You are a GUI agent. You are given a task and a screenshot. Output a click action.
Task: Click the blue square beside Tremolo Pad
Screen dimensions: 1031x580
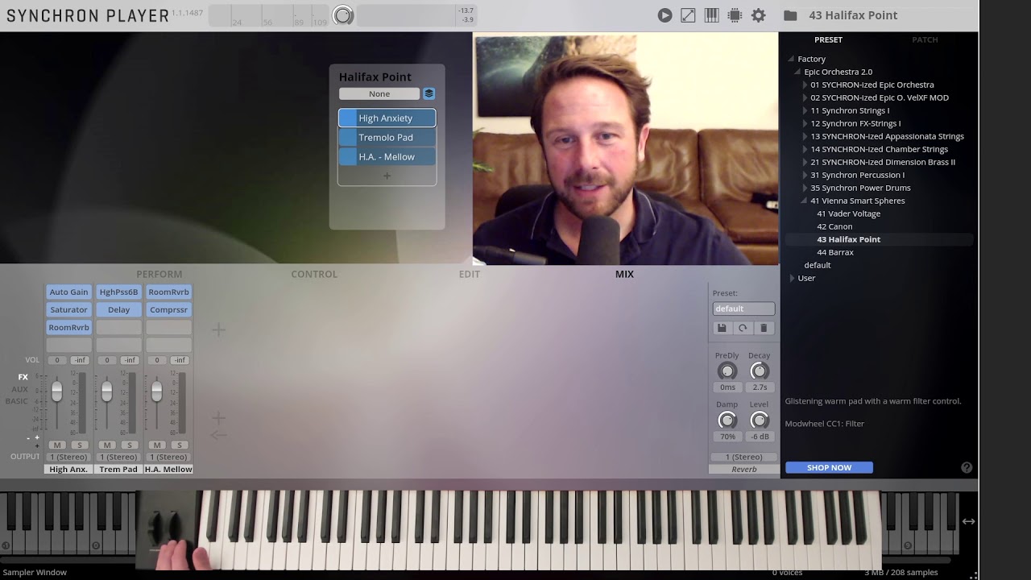347,137
